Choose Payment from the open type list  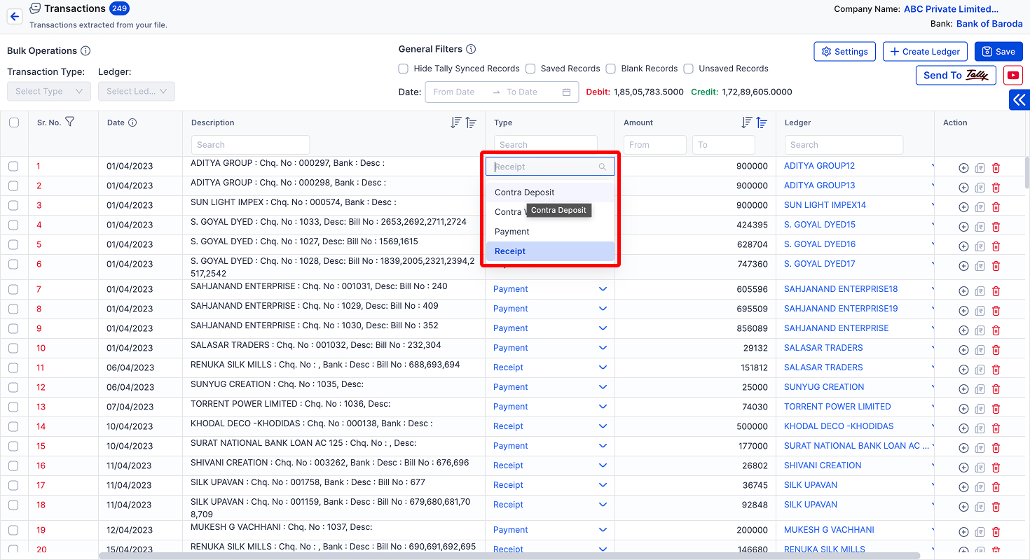coord(550,232)
